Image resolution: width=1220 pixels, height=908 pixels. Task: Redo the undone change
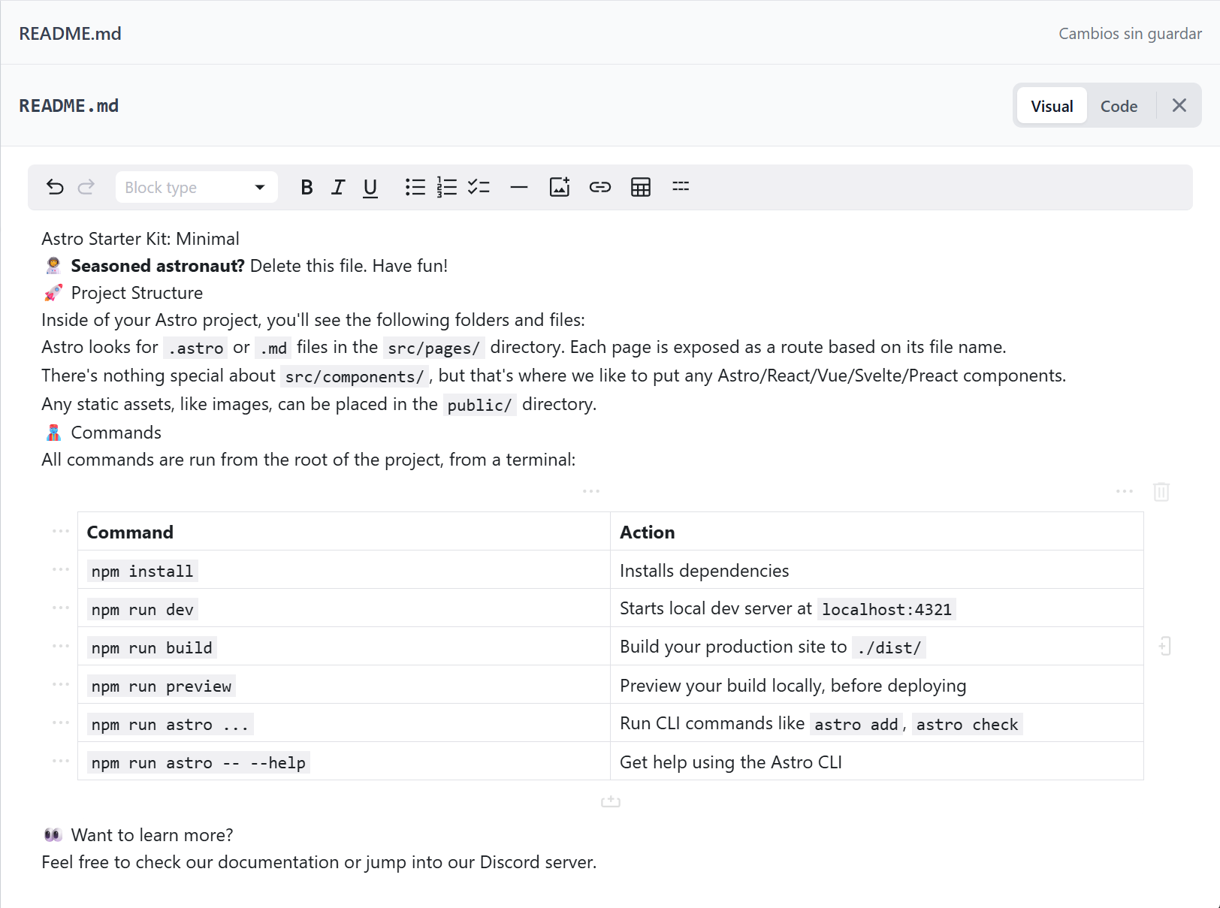[86, 187]
